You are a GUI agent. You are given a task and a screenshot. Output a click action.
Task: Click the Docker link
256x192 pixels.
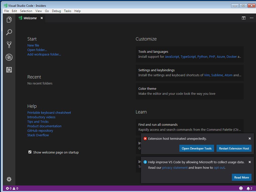[232, 56]
